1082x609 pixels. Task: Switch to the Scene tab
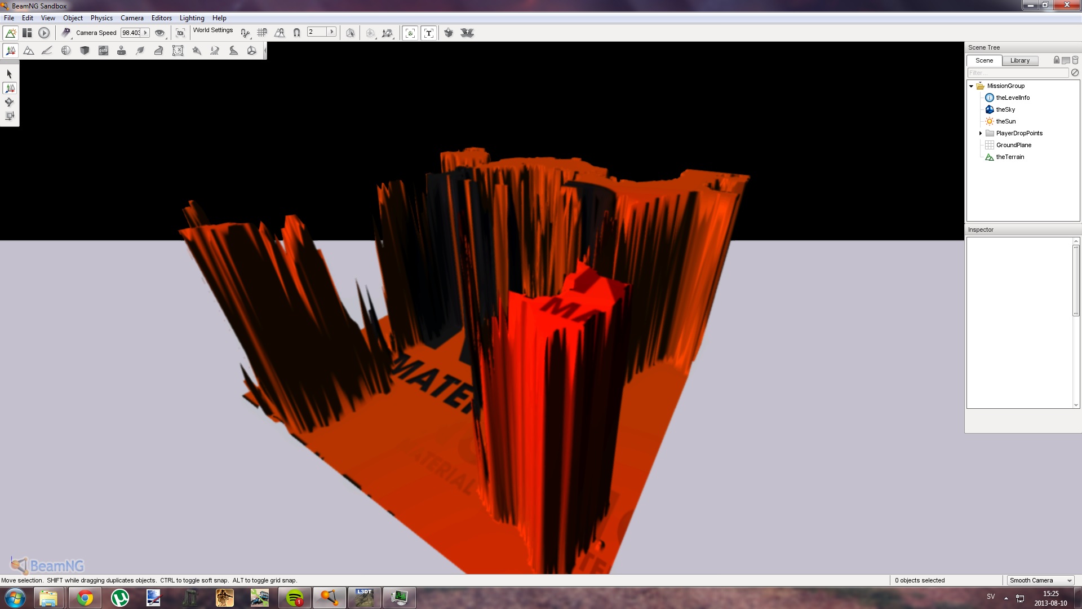pos(984,60)
